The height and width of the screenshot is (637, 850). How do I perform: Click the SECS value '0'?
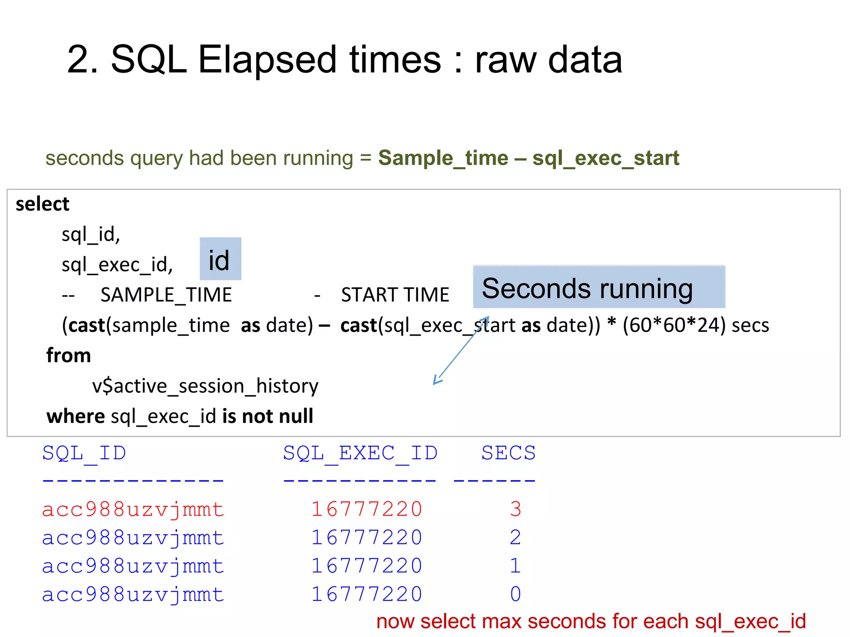coord(515,594)
